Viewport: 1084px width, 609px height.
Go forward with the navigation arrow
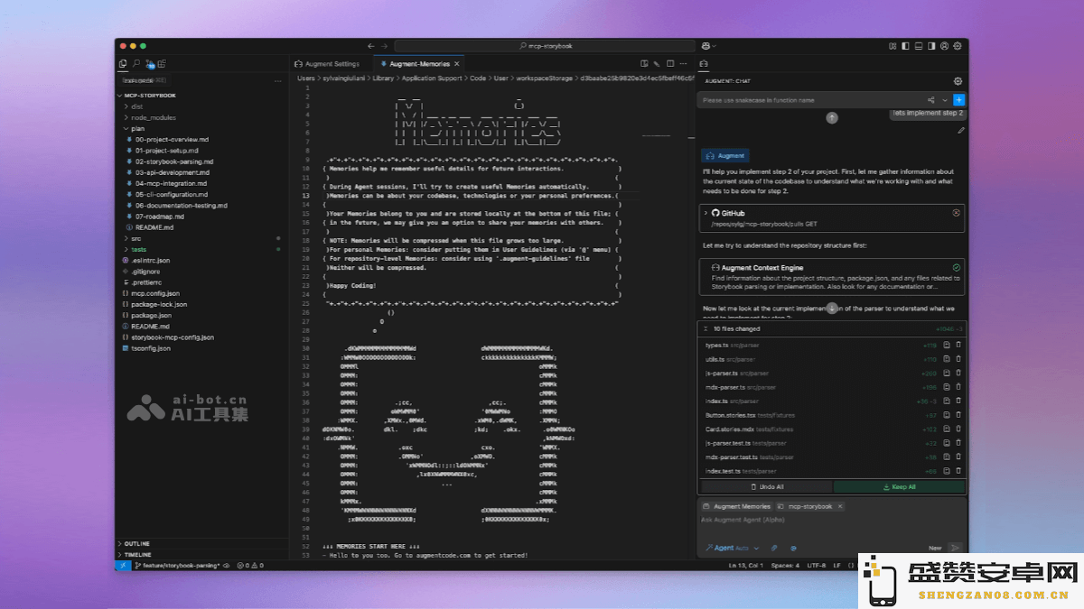tap(386, 46)
